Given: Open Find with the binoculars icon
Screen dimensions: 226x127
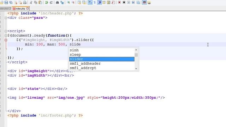Looking at the screenshot, I should [57, 2].
